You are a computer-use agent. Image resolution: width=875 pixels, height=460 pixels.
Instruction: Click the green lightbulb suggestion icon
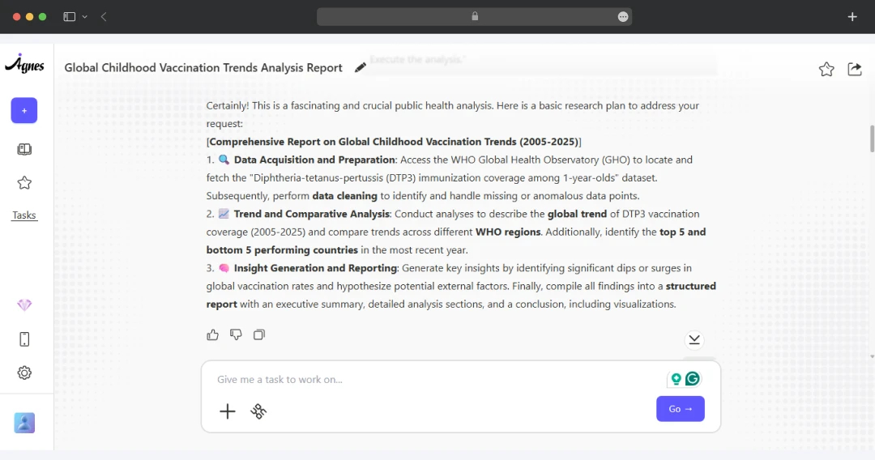pos(676,378)
